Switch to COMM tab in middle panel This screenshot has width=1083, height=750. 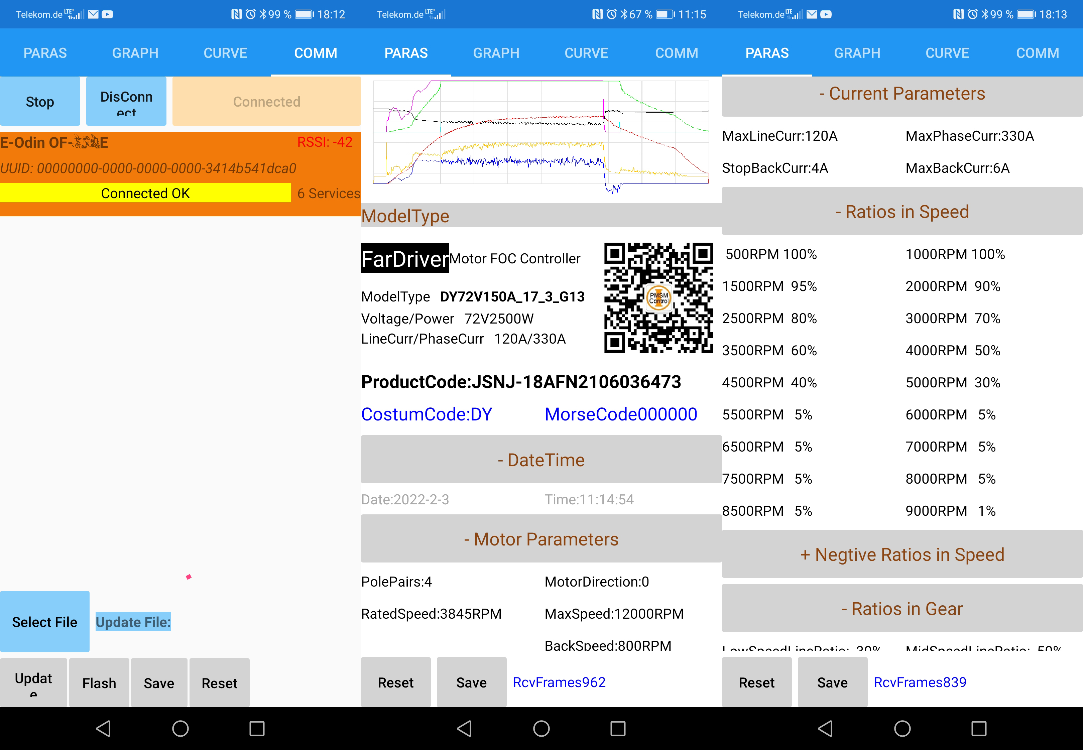click(676, 53)
